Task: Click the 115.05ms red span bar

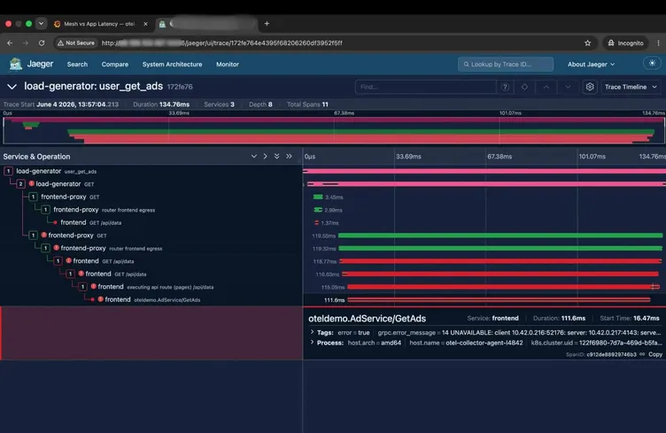Action: (x=503, y=287)
